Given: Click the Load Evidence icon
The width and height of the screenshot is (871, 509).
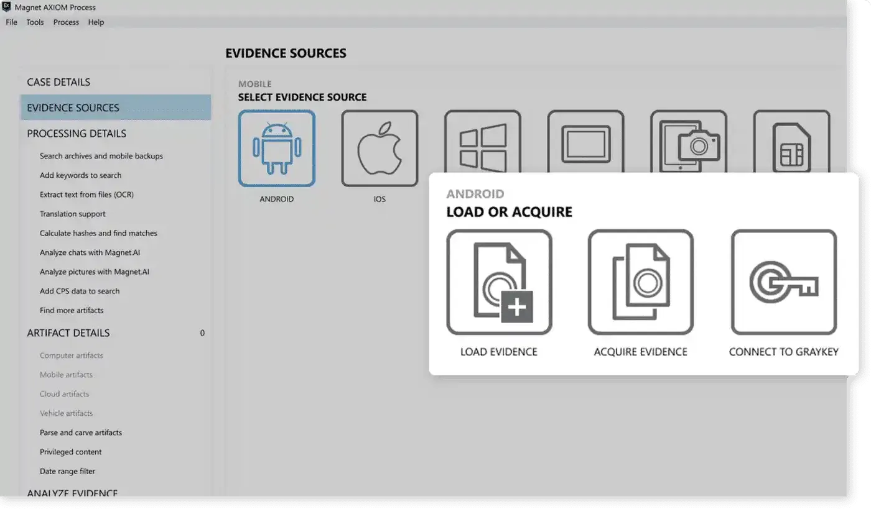Looking at the screenshot, I should [499, 282].
